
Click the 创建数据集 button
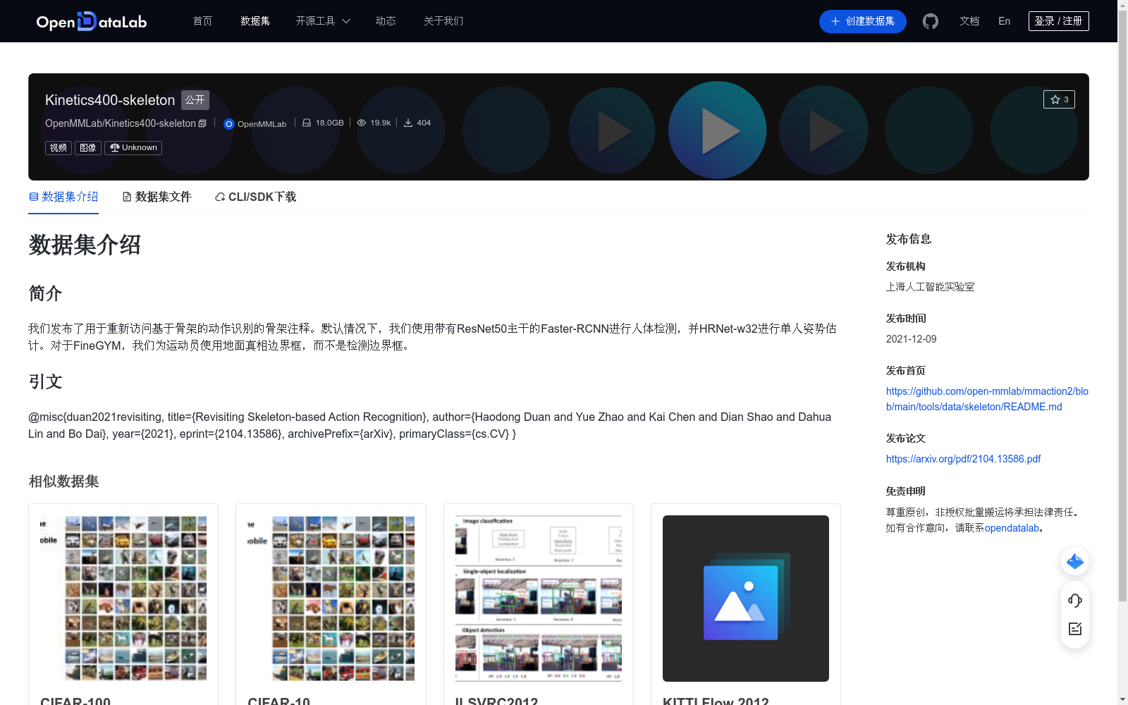click(862, 21)
